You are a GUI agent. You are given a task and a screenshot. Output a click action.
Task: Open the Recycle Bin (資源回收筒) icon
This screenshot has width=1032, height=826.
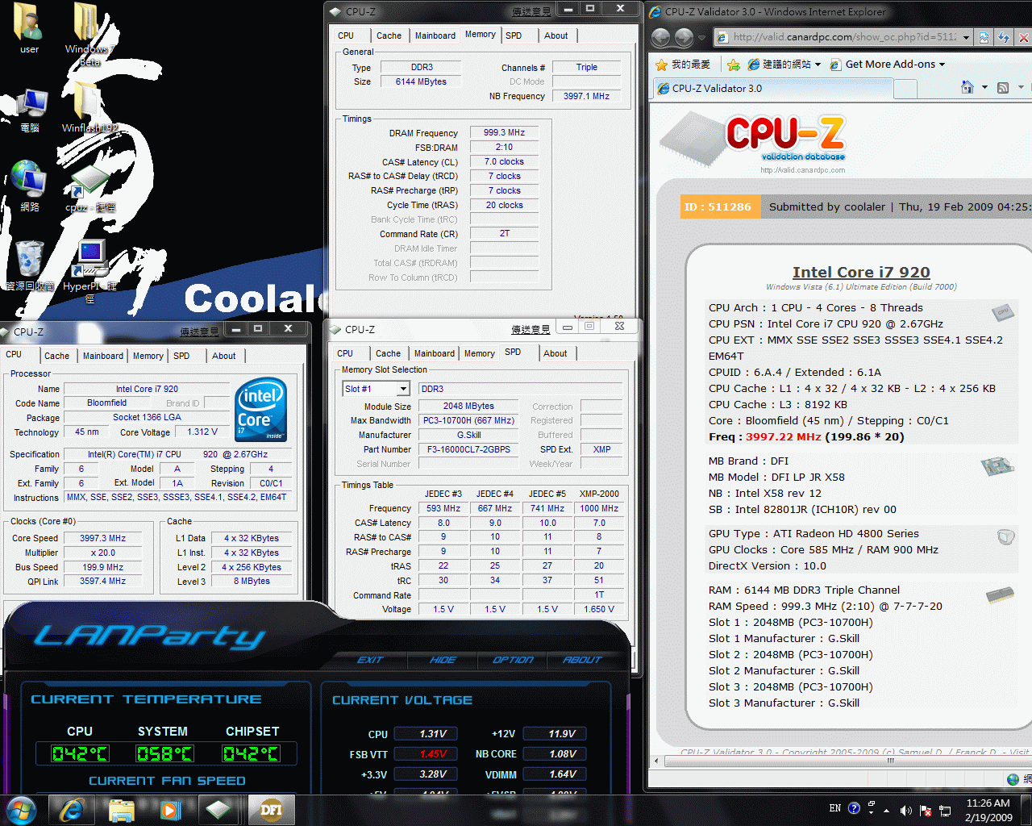(x=30, y=266)
